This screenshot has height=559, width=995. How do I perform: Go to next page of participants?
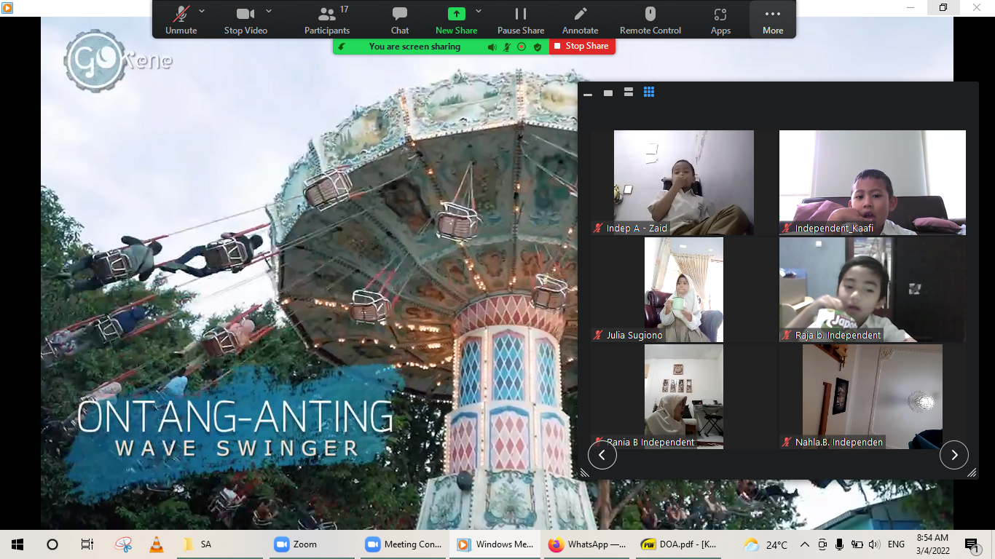click(x=954, y=455)
